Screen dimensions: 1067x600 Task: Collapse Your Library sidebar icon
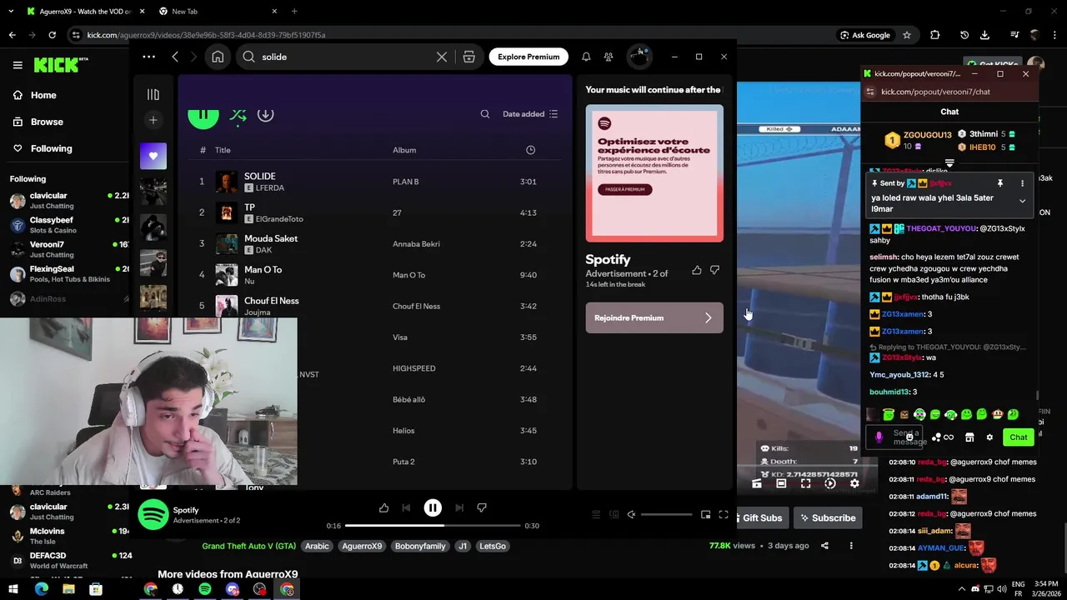153,95
